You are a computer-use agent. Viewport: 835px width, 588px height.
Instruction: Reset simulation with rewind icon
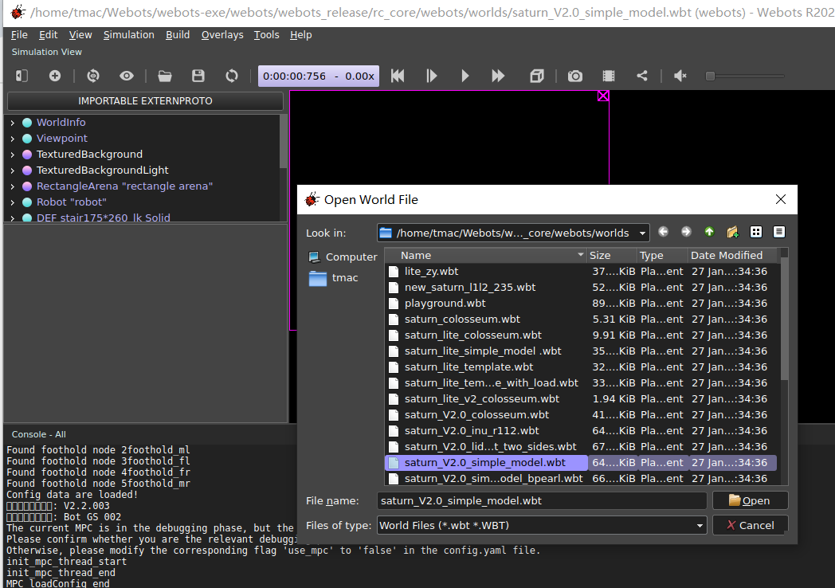398,76
